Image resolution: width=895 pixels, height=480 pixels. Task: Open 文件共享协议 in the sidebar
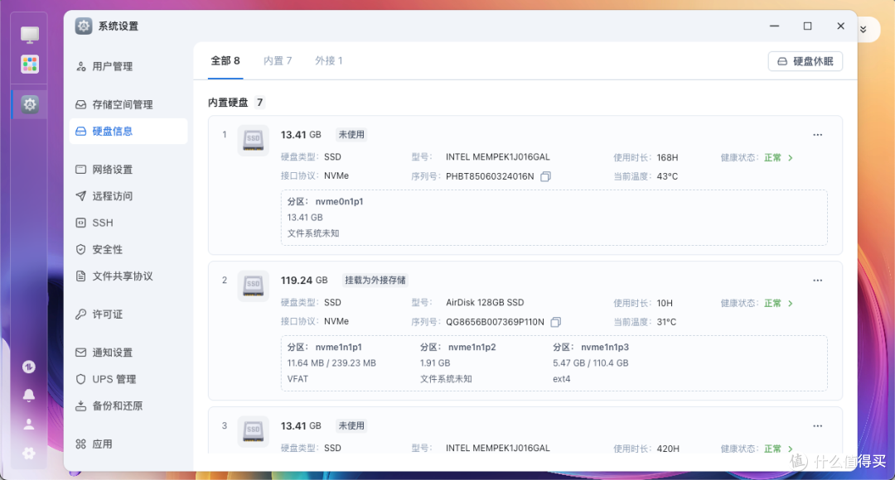coord(128,276)
